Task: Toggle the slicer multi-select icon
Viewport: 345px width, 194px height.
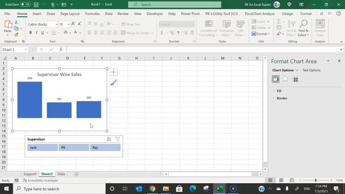Action: tap(109, 139)
